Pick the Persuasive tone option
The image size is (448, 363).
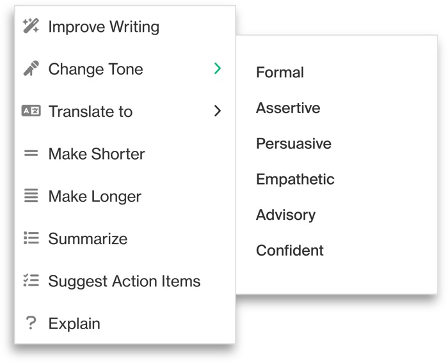(293, 143)
